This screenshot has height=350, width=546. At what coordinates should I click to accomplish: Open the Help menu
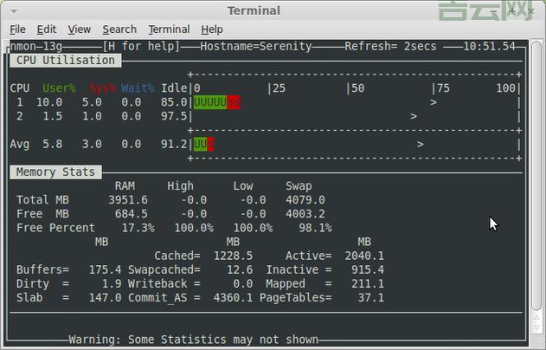point(212,29)
